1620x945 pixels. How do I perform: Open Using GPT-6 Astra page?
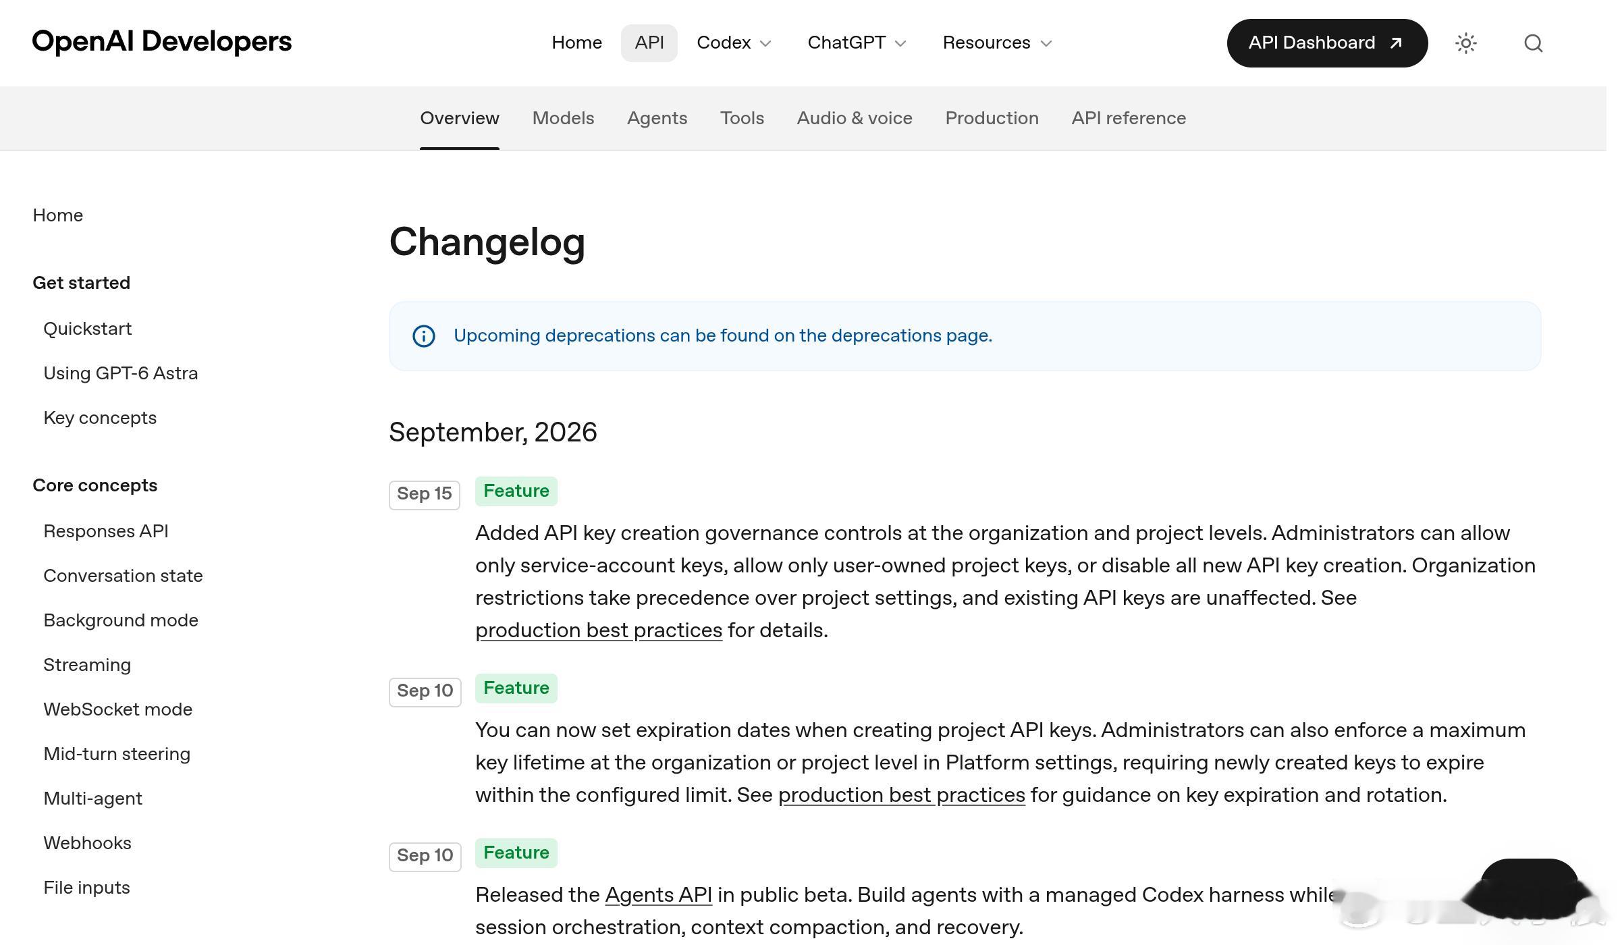point(121,373)
